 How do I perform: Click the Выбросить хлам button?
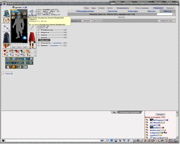166,21
